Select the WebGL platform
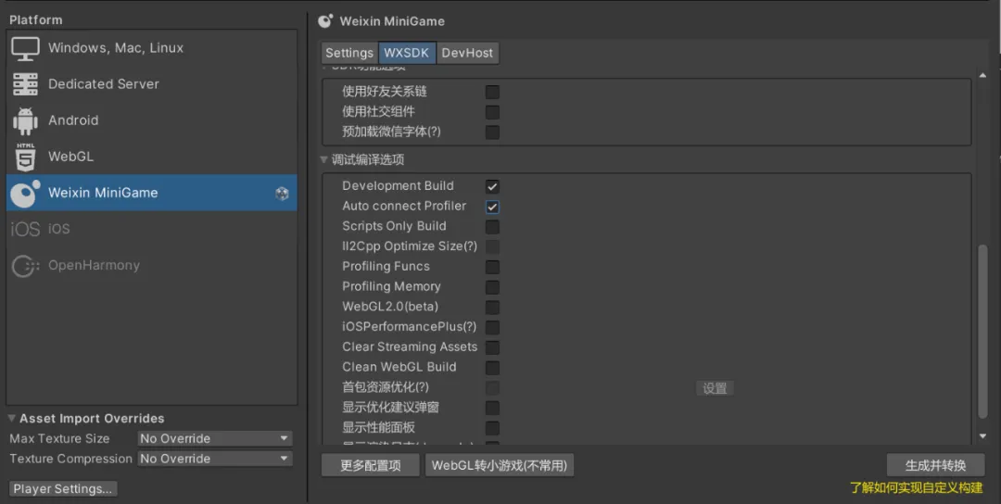1001x504 pixels. tap(152, 157)
